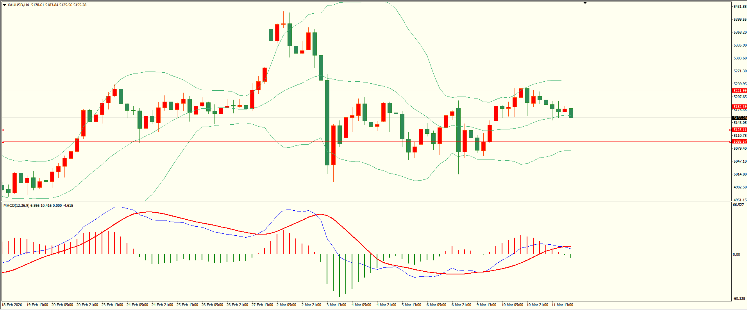Click left-edge square handle of 5125.11 line

pyautogui.click(x=3, y=130)
